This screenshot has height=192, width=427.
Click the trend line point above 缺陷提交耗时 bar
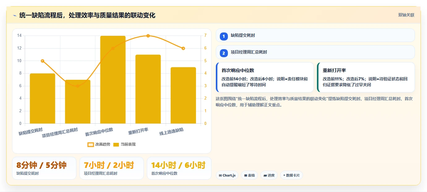click(42, 61)
